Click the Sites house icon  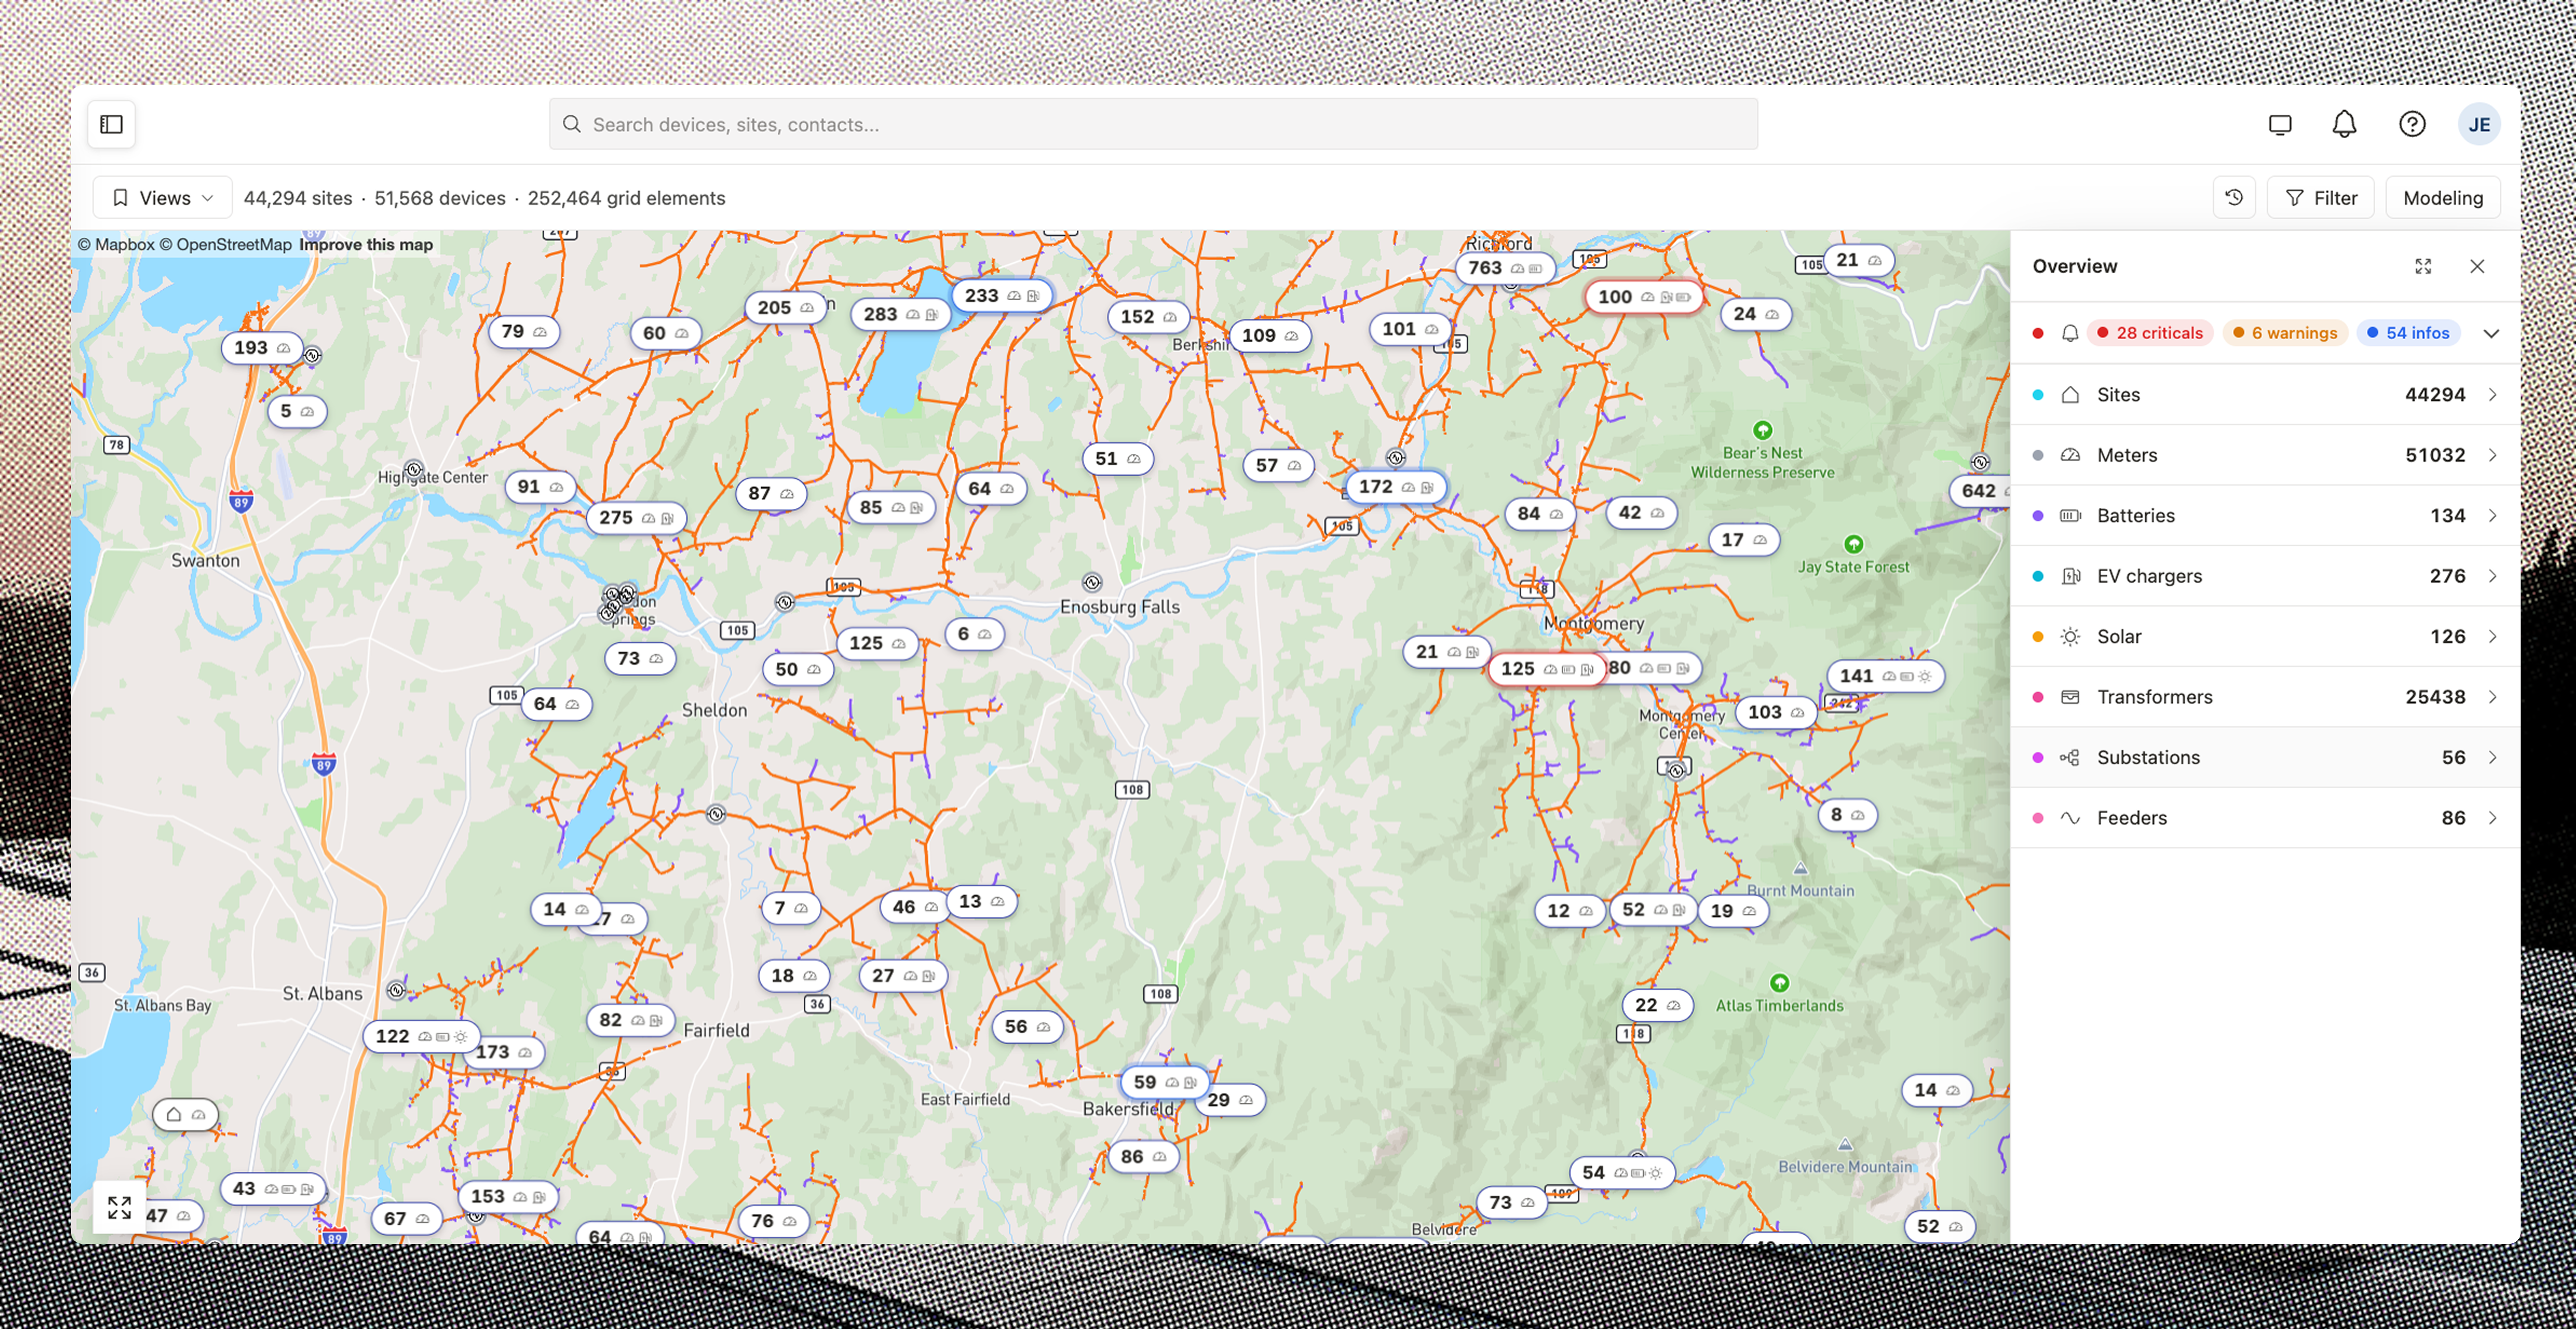coord(2070,395)
